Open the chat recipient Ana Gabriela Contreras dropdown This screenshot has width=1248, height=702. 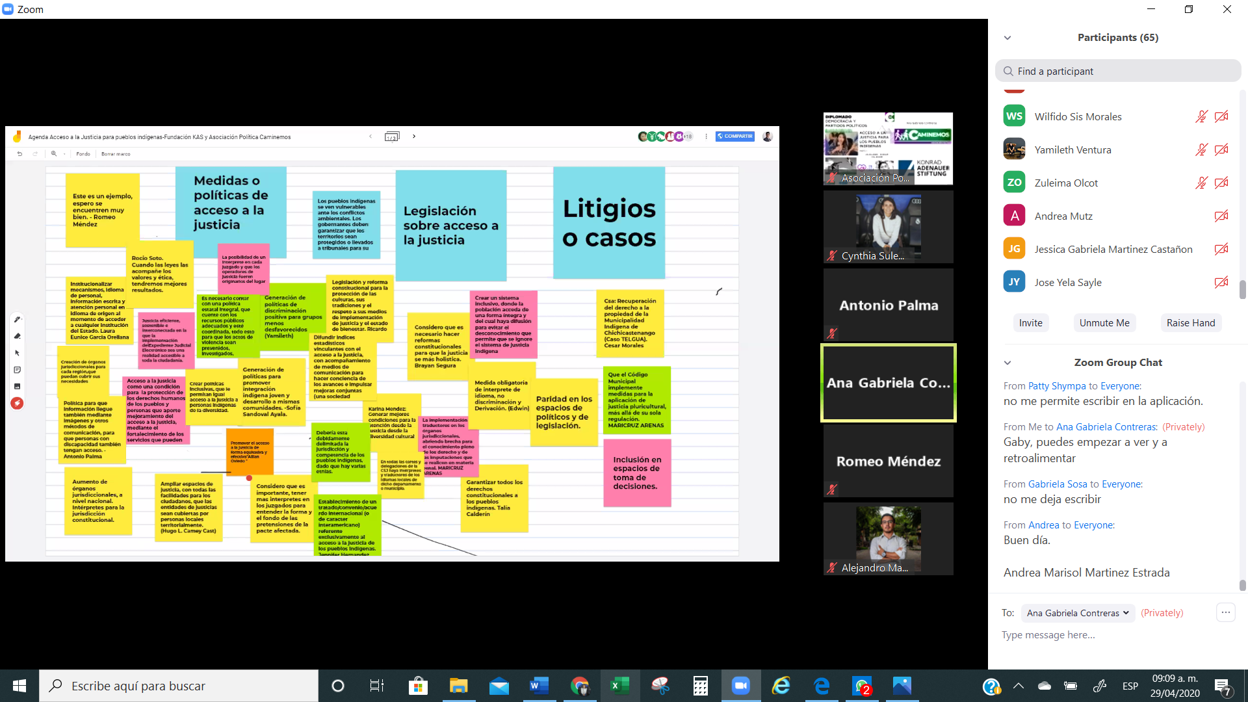(1077, 613)
